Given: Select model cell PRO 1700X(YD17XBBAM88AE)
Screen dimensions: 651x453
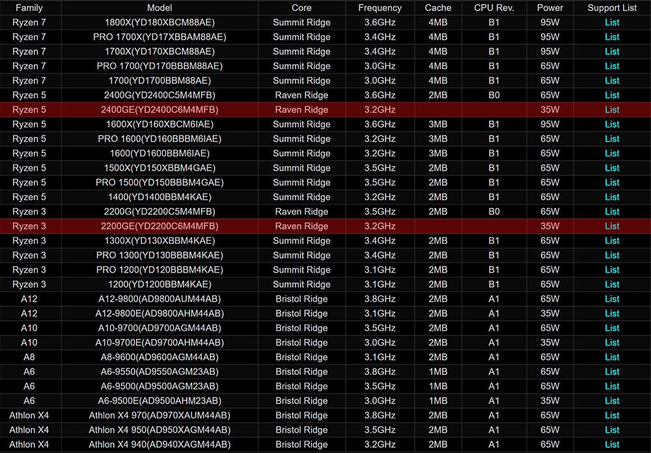Looking at the screenshot, I should pyautogui.click(x=159, y=37).
